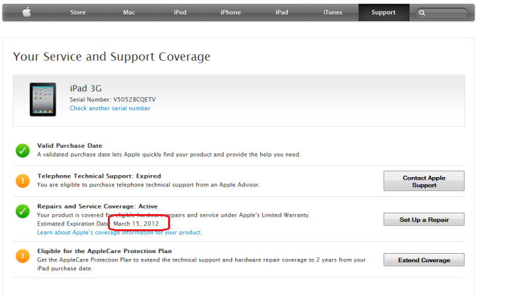
Task: Click the orange warning icon beside Telephone Technical Support
Action: coord(22,181)
